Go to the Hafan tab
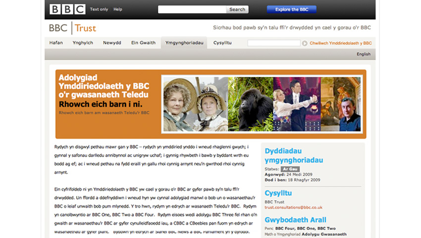Image resolution: width=421 pixels, height=238 pixels. click(x=56, y=43)
